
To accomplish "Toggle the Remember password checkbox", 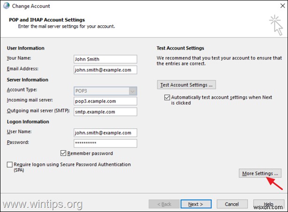I will 64,153.
